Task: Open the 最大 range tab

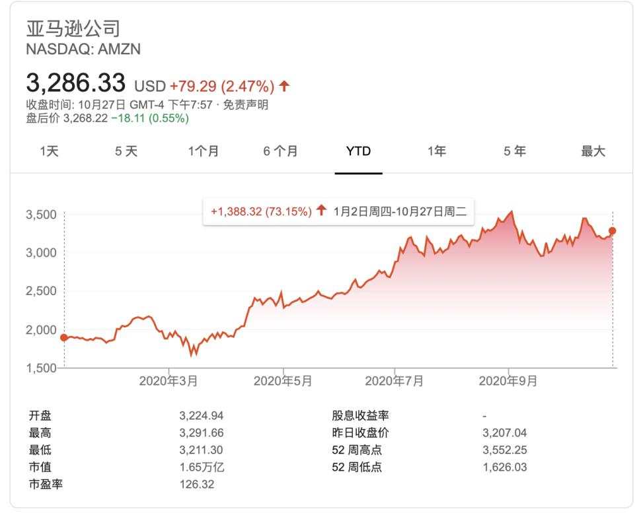Action: tap(593, 151)
